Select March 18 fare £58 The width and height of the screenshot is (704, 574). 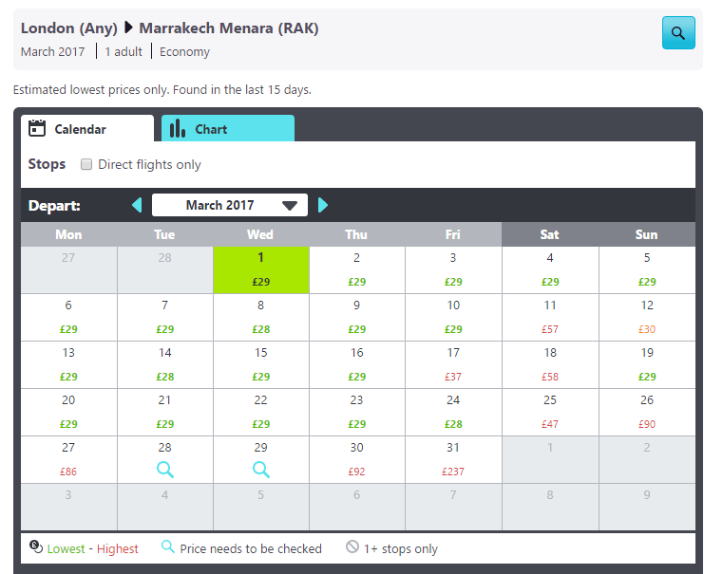(550, 365)
